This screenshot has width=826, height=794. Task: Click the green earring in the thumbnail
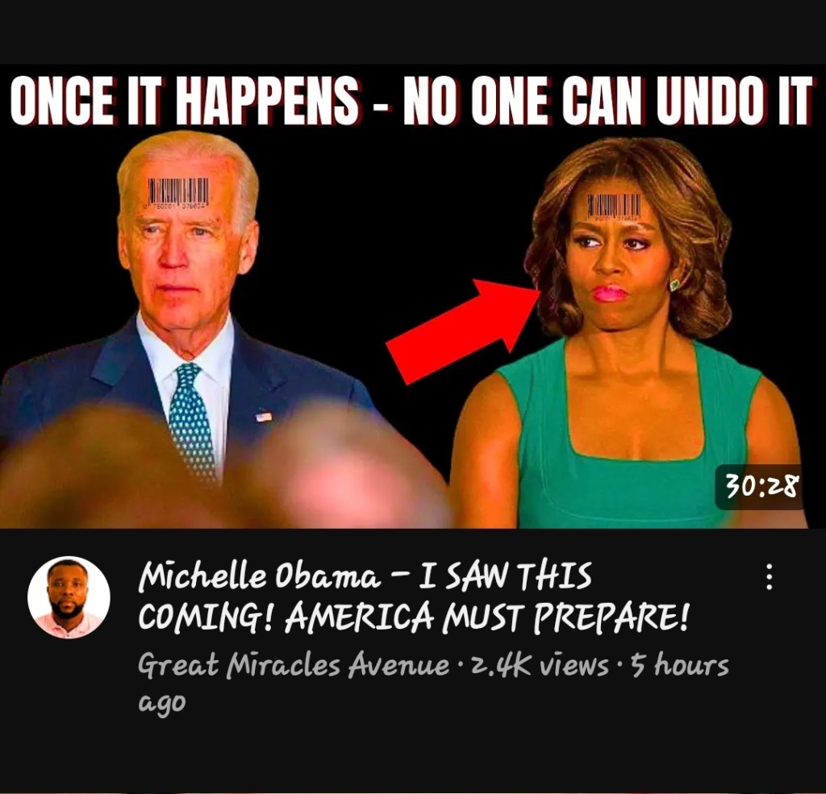point(674,285)
